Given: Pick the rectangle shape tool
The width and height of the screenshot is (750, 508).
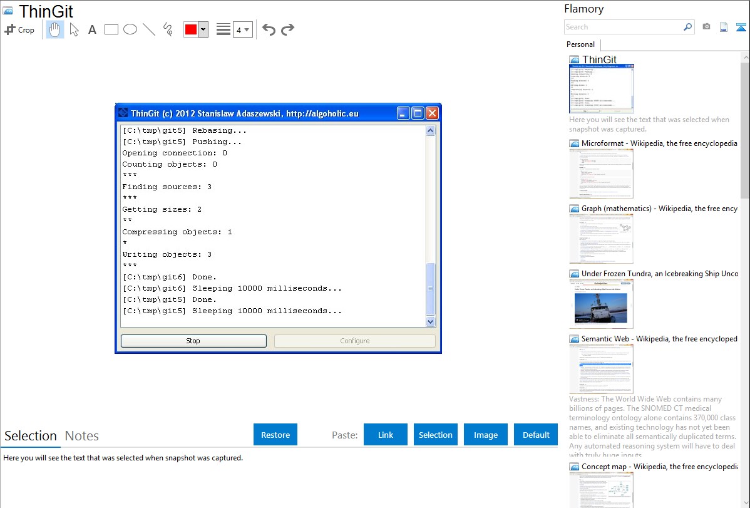Looking at the screenshot, I should tap(111, 29).
